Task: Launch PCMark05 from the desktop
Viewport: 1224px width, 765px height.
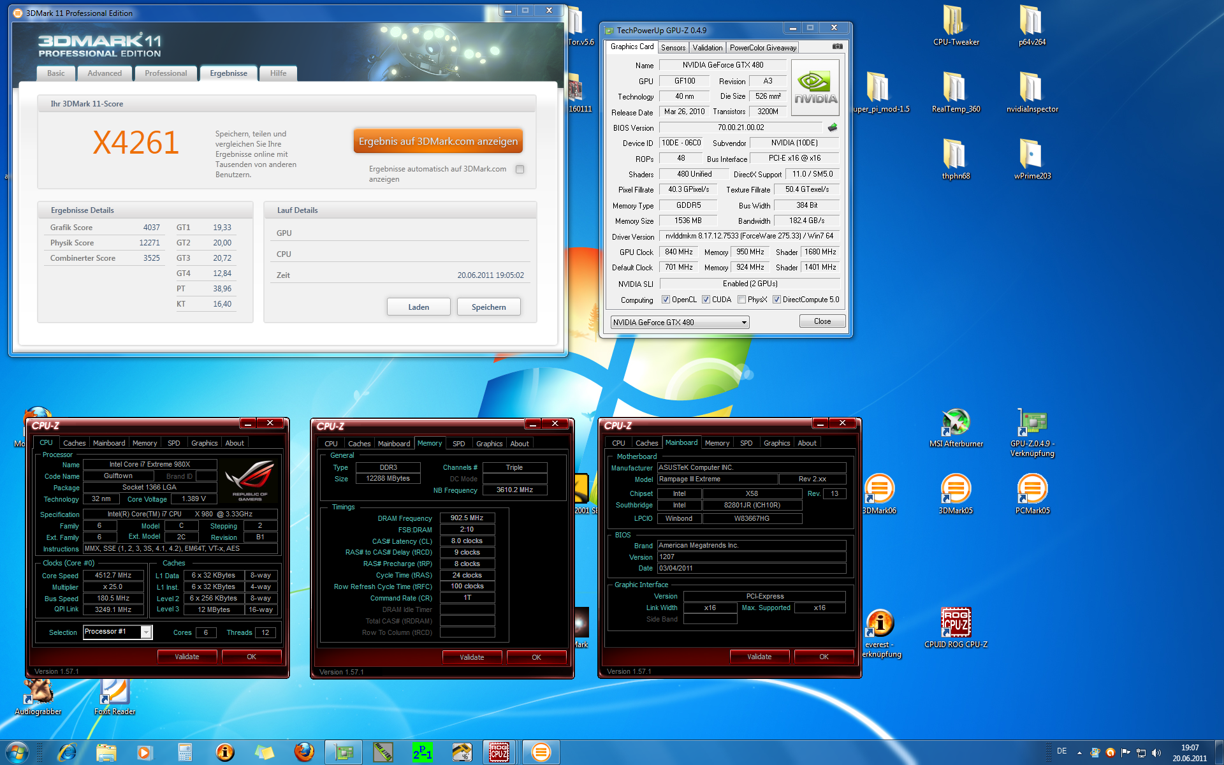Action: tap(1032, 494)
